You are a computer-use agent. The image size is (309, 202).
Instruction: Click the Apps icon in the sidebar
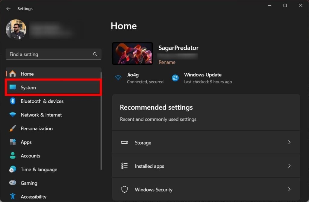tap(13, 142)
